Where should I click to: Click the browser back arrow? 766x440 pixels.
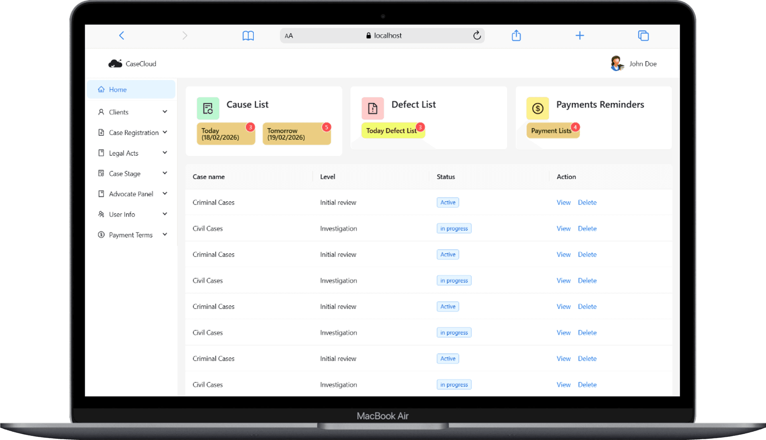point(122,36)
